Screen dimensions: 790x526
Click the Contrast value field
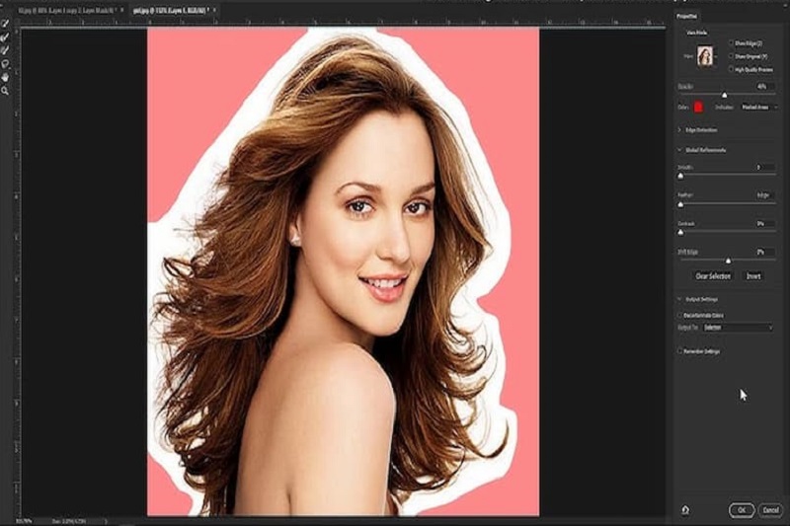click(764, 223)
